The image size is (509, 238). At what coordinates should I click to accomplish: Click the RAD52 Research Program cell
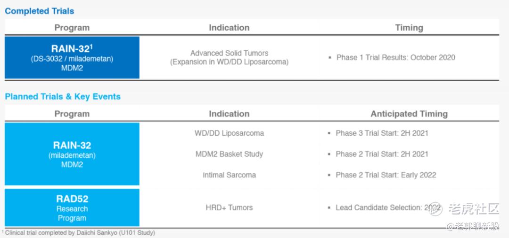tap(72, 207)
